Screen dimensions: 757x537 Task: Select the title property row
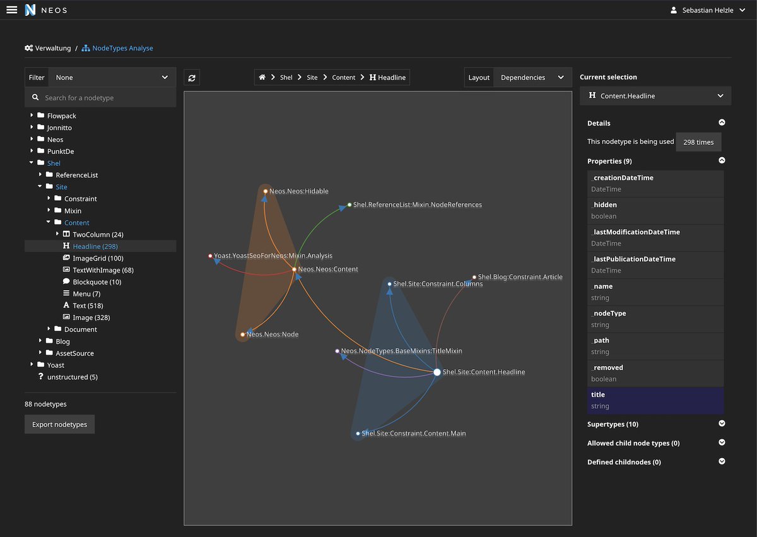pos(655,401)
